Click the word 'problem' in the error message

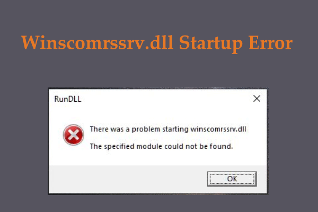146,129
